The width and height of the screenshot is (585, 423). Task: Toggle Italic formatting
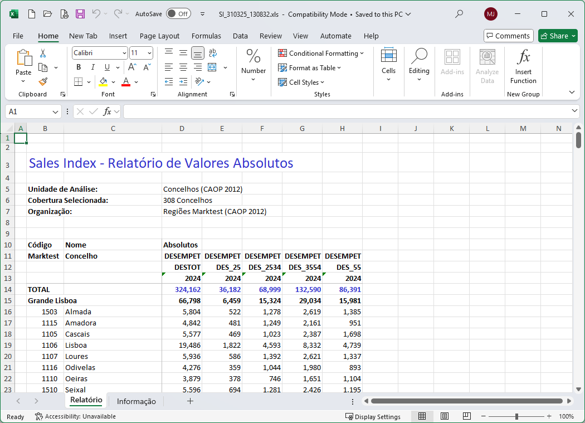click(x=92, y=67)
